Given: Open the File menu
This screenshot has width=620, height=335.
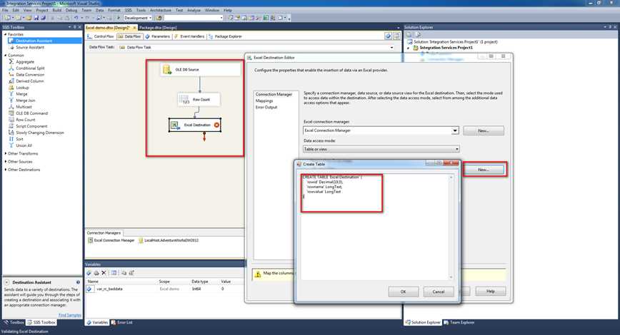Looking at the screenshot, I should tap(5, 10).
